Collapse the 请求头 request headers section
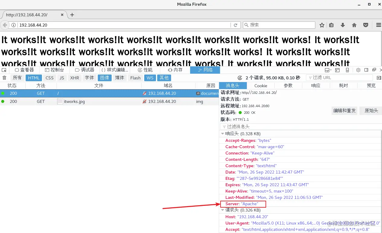This screenshot has width=382, height=233. tap(223, 210)
